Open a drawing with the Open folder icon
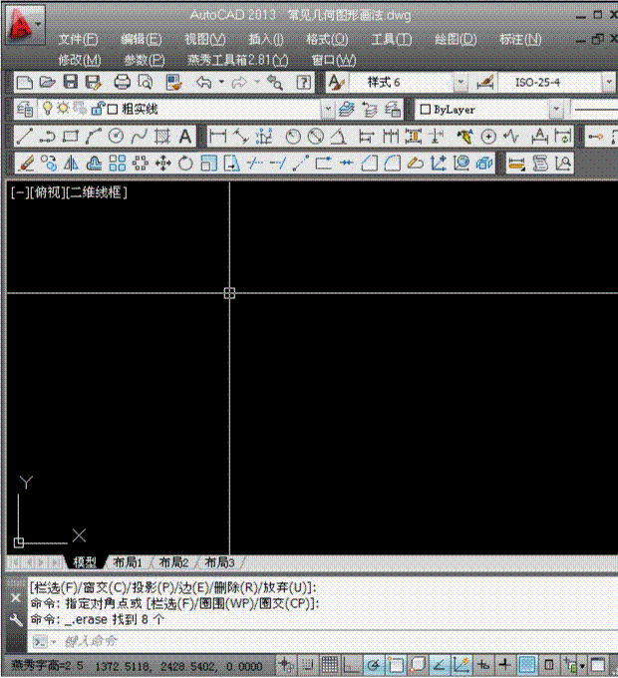 coord(48,82)
